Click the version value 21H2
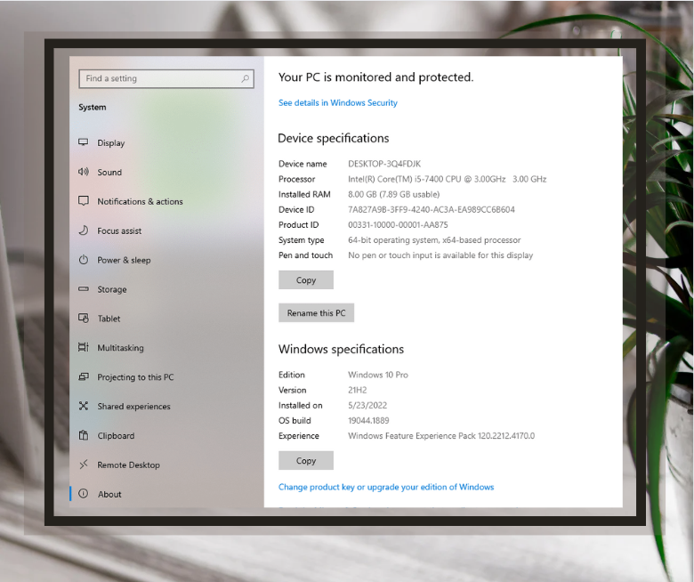 pyautogui.click(x=357, y=390)
